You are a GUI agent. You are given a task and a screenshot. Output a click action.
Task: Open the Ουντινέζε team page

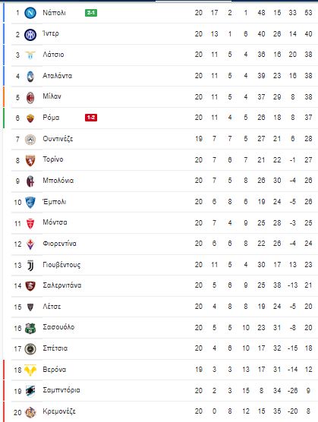pyautogui.click(x=58, y=139)
